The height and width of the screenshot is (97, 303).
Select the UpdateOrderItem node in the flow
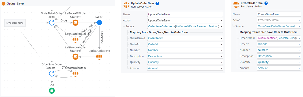[99, 57]
